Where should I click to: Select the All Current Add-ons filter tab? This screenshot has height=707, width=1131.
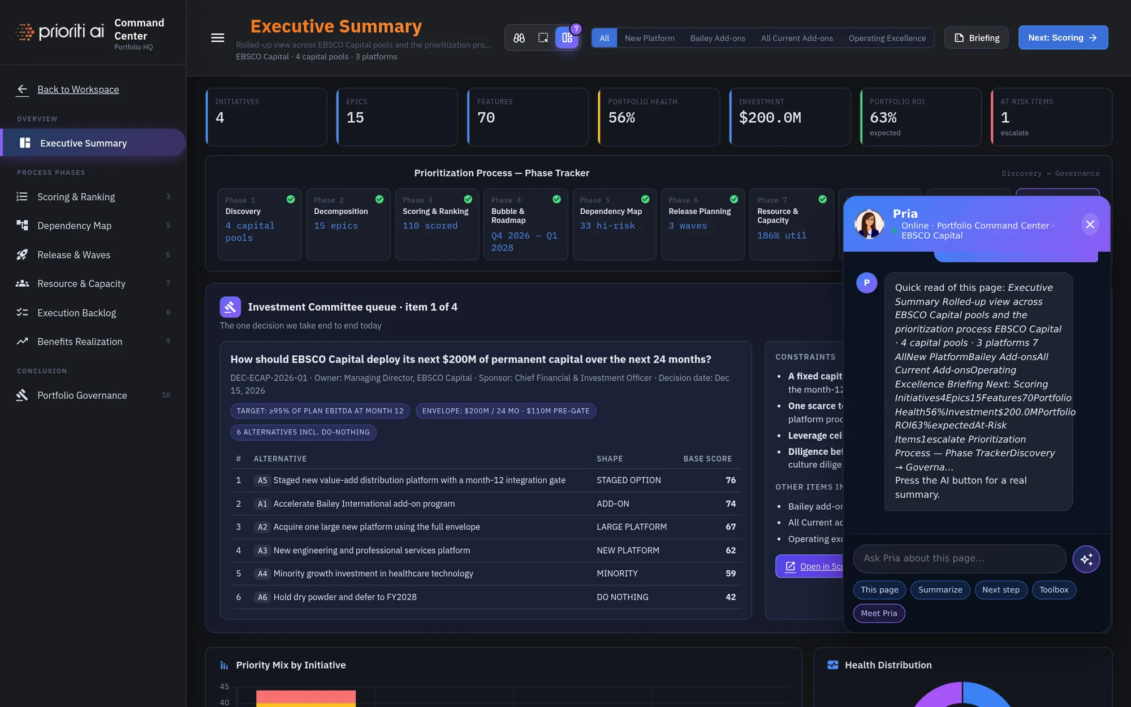(x=797, y=38)
